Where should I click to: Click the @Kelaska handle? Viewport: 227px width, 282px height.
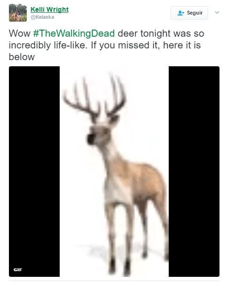click(42, 17)
